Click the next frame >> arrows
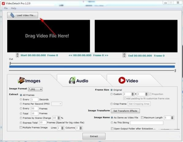 pos(106,55)
